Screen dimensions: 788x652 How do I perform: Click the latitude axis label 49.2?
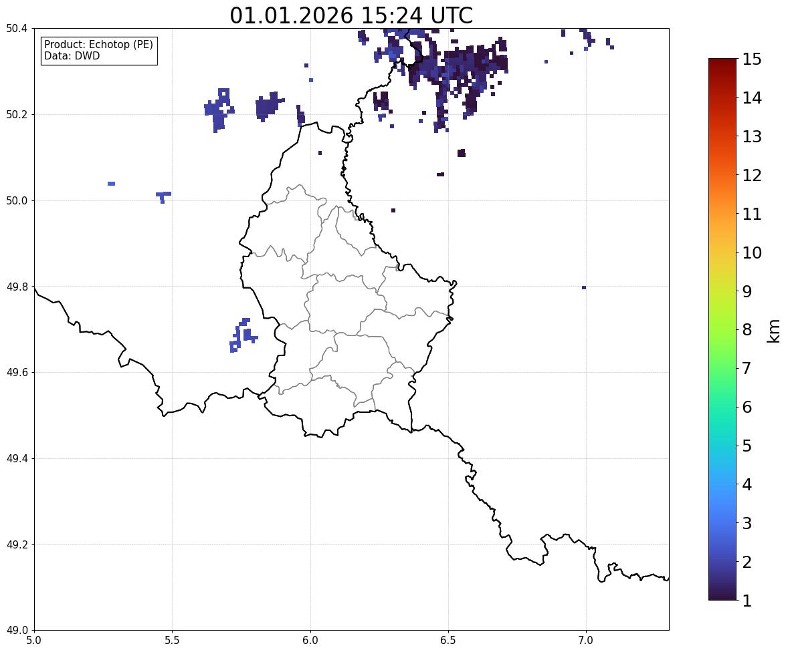tap(16, 544)
